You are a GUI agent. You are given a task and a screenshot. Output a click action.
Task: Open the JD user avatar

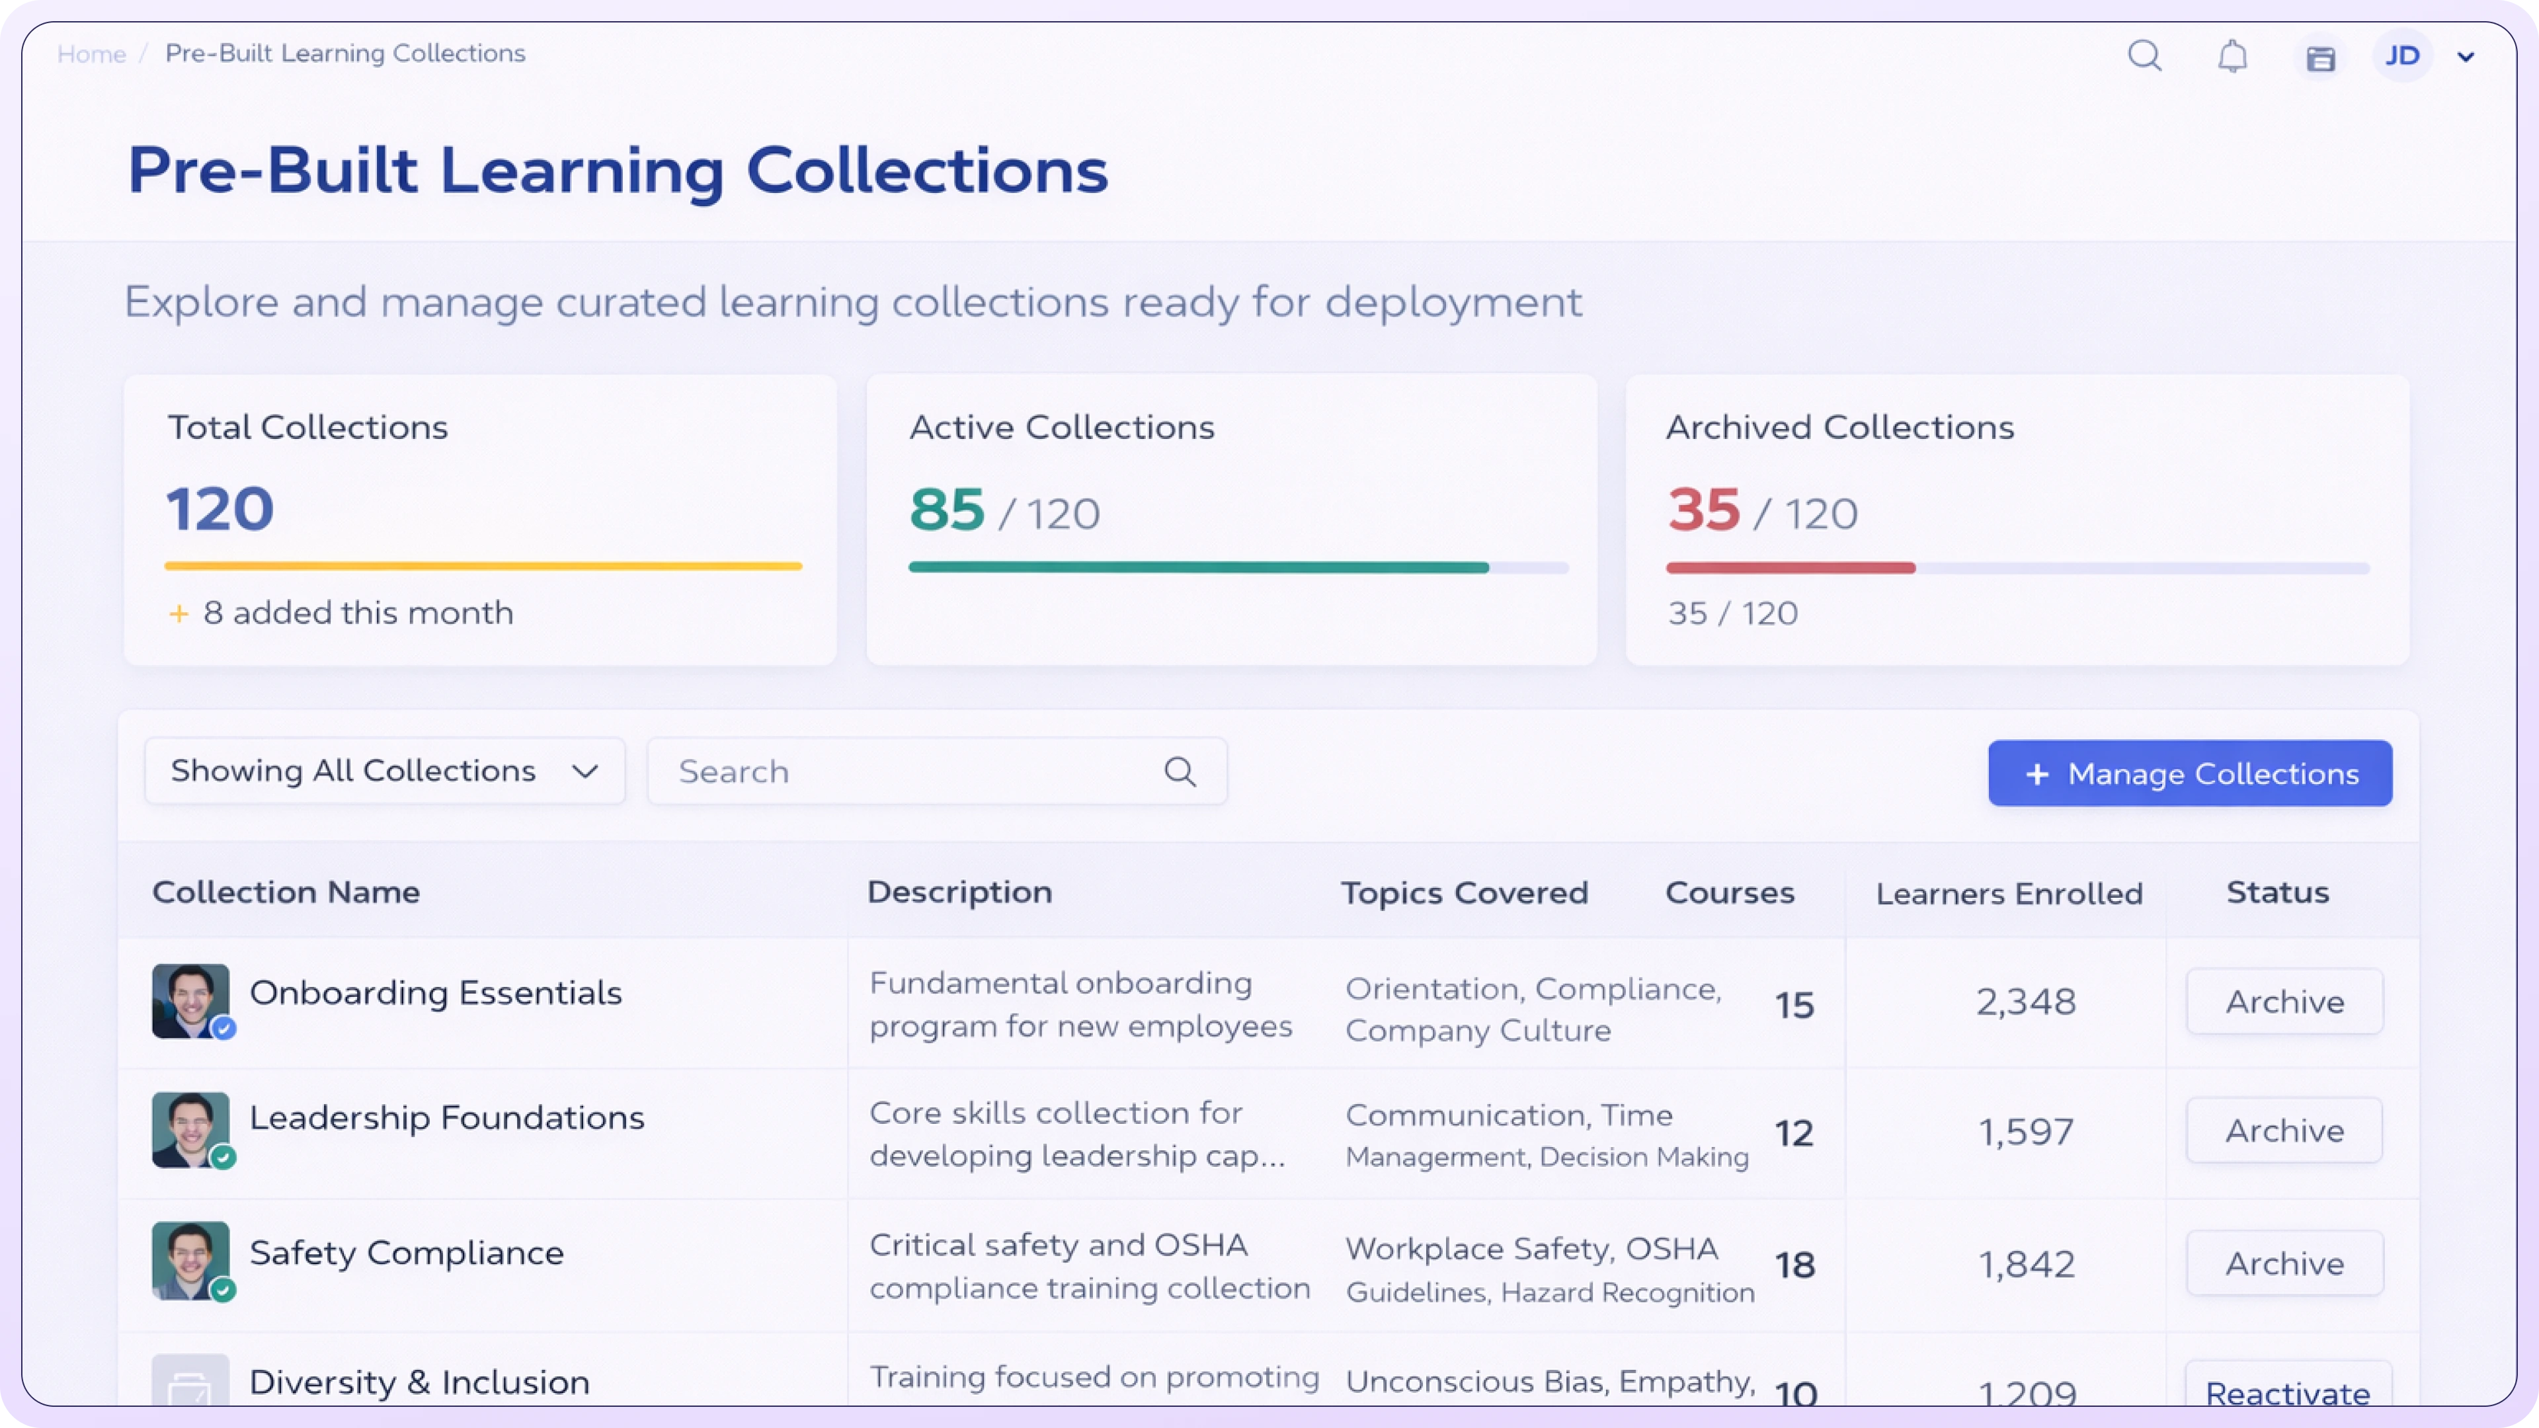click(2403, 55)
